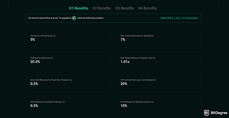
Task: Switch to the K1 Benefits tab
Action: 79,8
